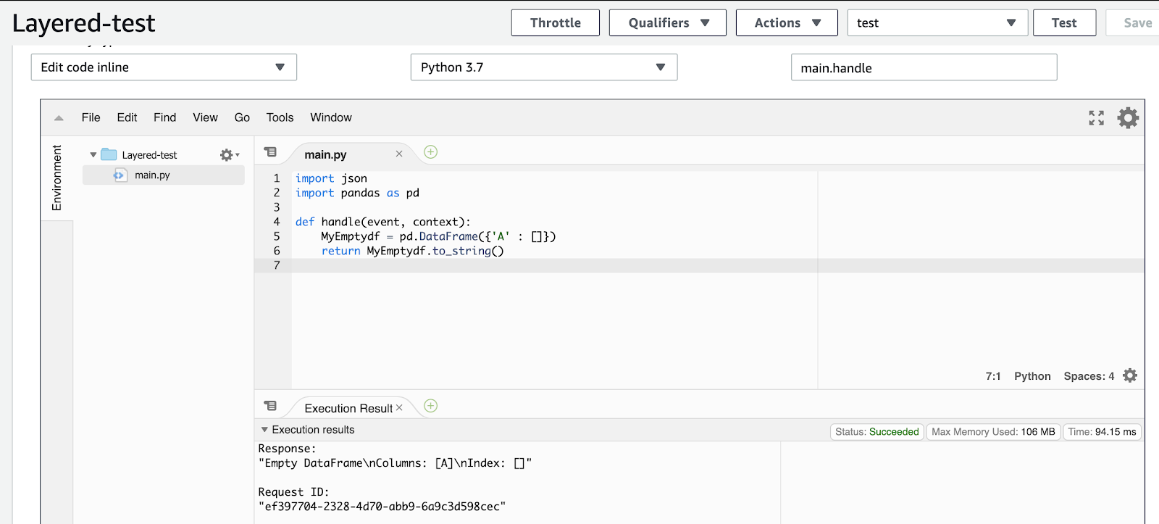Open editor settings gear in the menu bar
Viewport: 1159px width, 524px height.
[1128, 117]
